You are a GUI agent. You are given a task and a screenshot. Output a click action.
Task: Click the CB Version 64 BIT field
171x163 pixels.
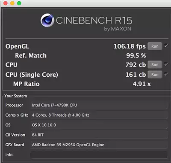pos(99,135)
